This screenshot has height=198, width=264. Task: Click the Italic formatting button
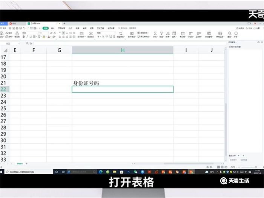click(27, 37)
